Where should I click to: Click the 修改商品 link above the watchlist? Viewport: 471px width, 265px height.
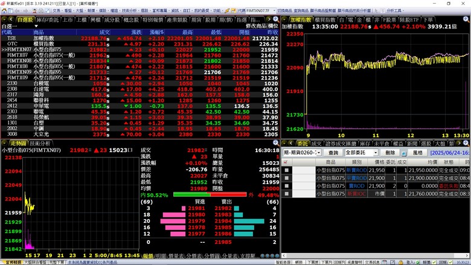[256, 26]
